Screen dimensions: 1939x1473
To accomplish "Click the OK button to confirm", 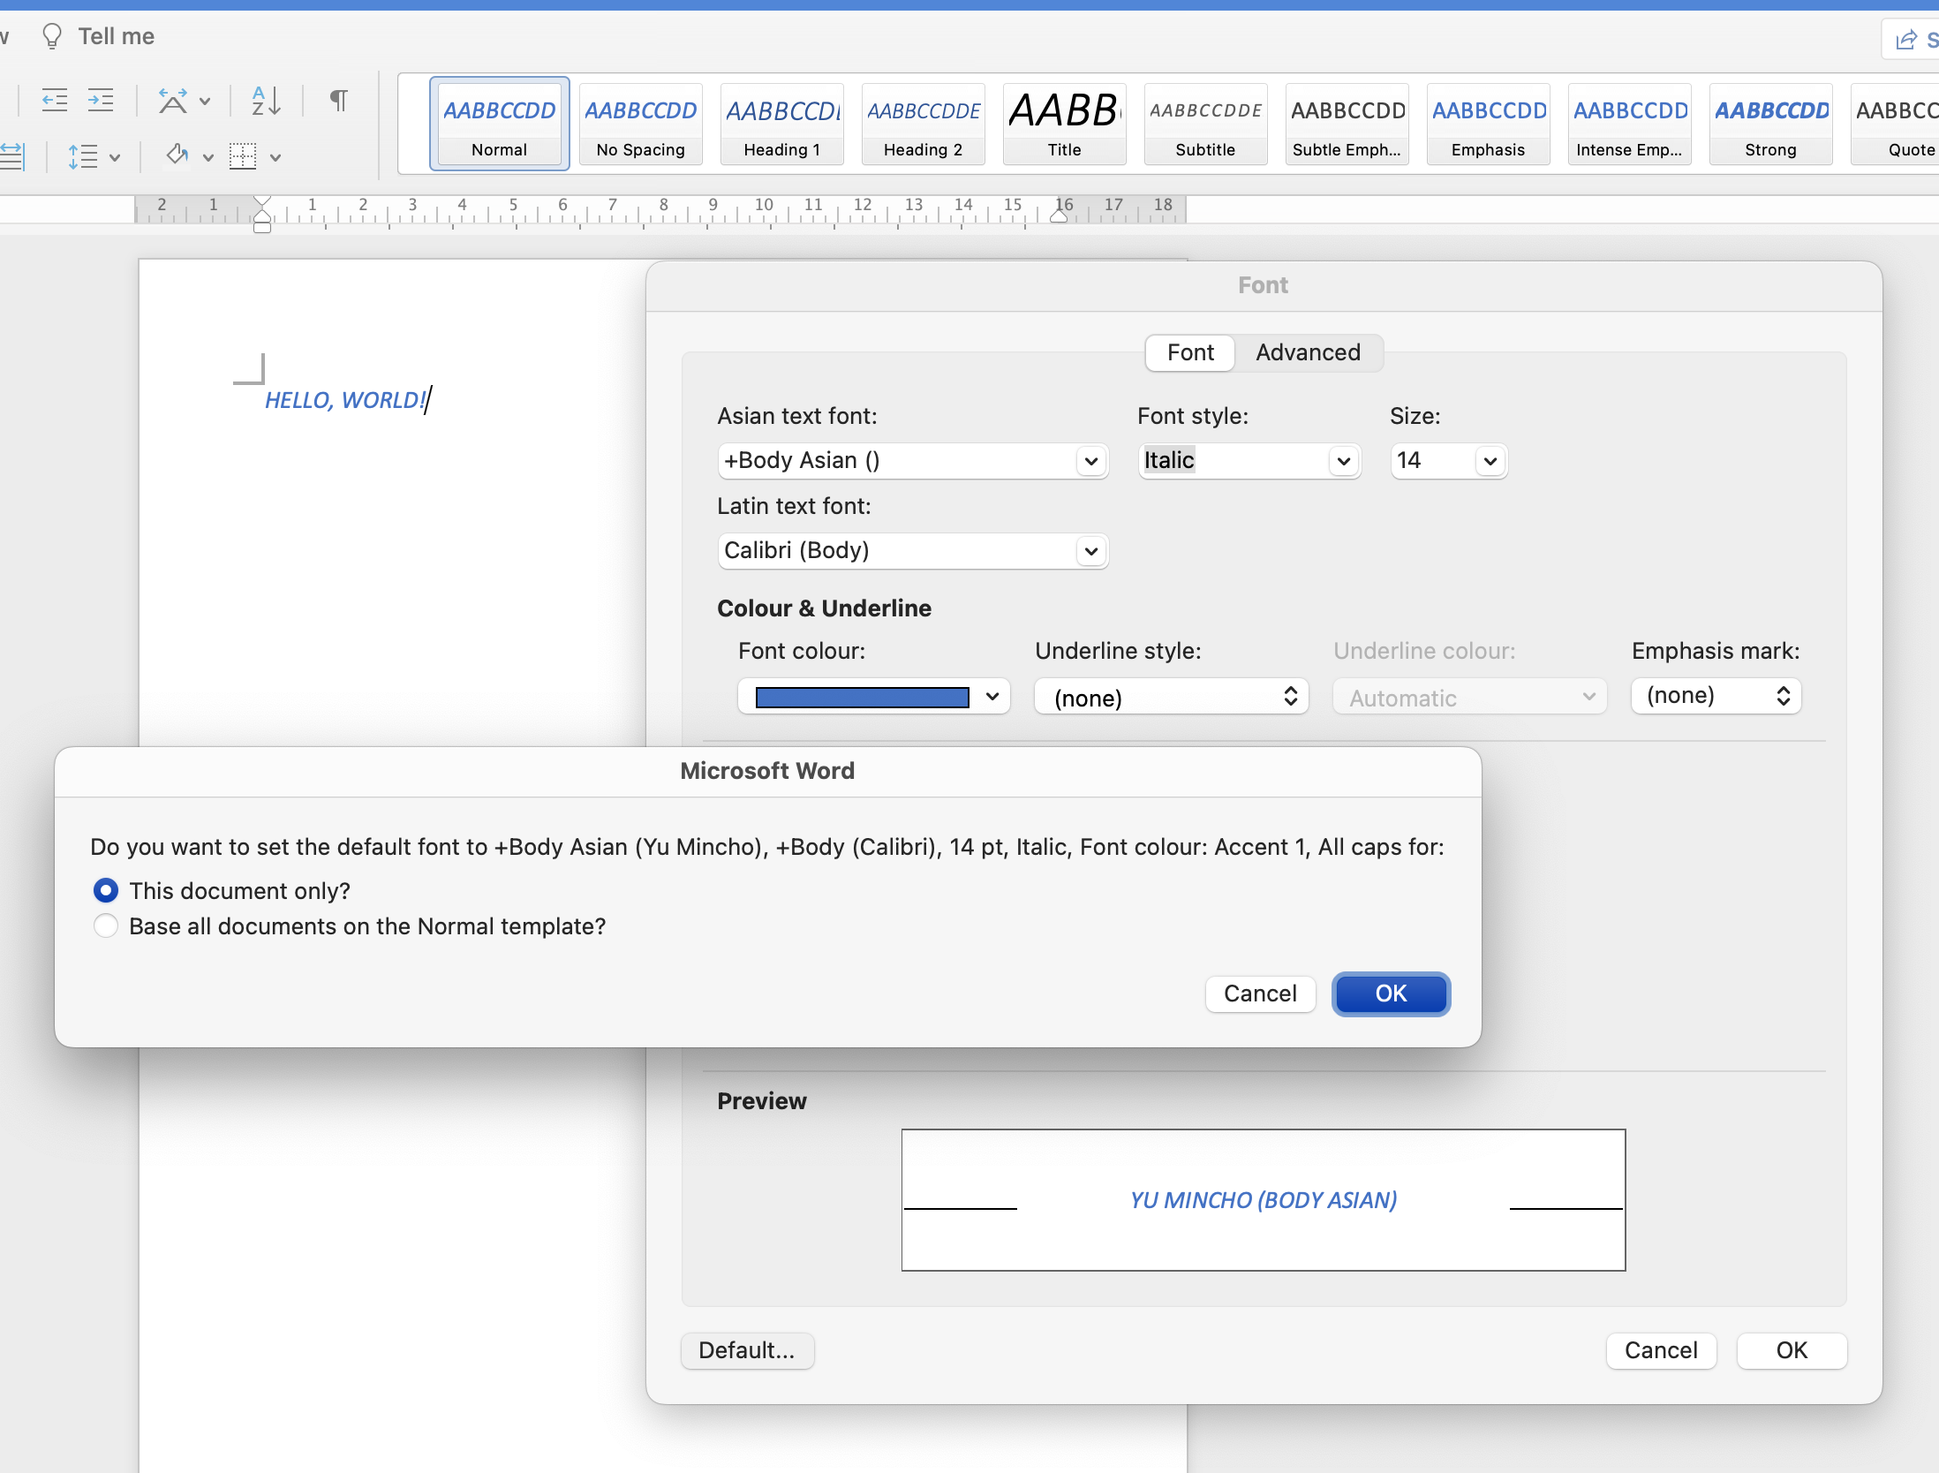I will 1389,993.
